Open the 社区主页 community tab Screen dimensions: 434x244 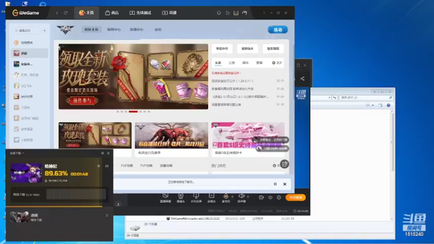click(x=91, y=29)
